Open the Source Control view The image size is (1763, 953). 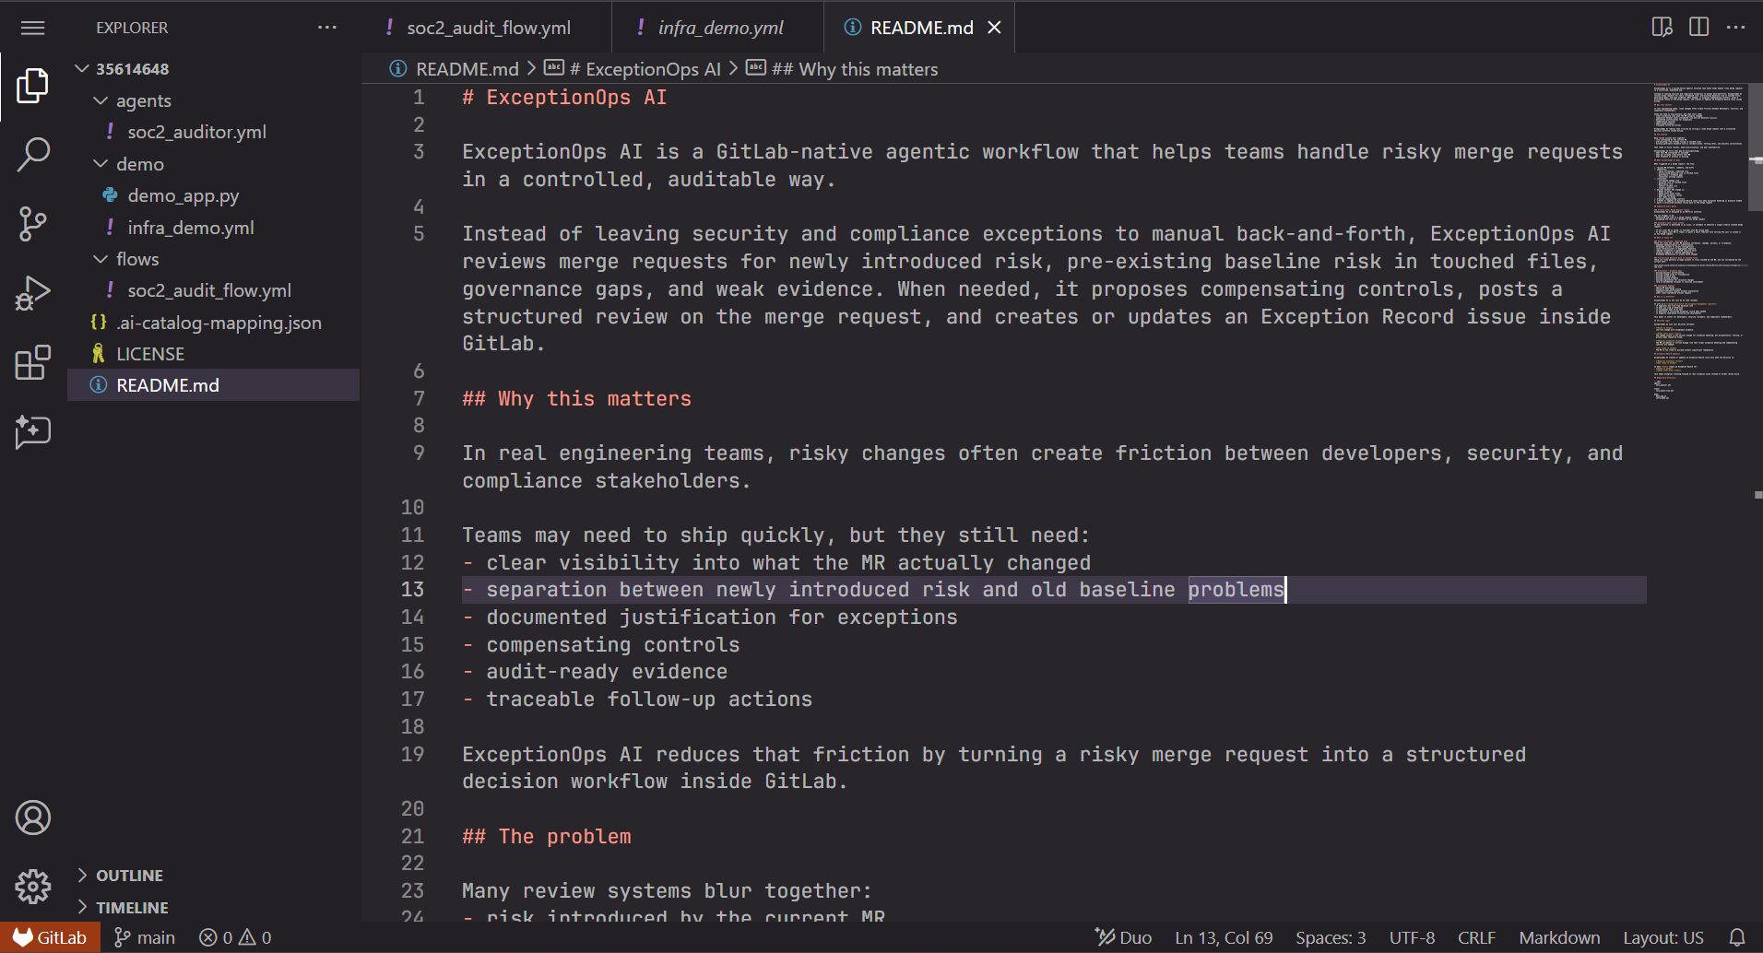pyautogui.click(x=32, y=224)
